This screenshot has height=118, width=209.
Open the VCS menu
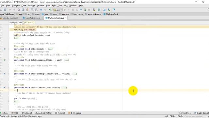pos(66,6)
